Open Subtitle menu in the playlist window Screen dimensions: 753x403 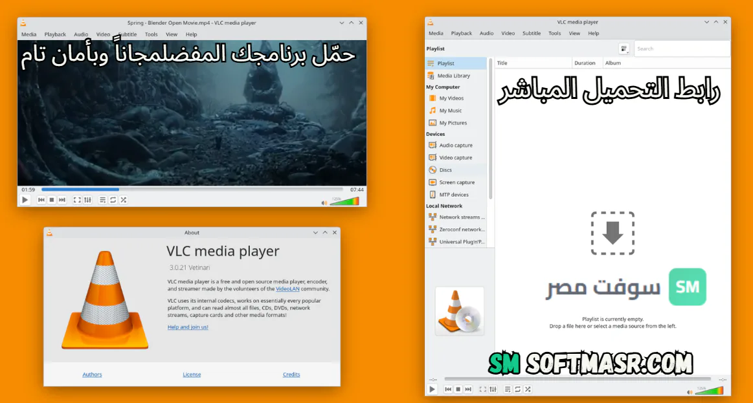coord(532,33)
